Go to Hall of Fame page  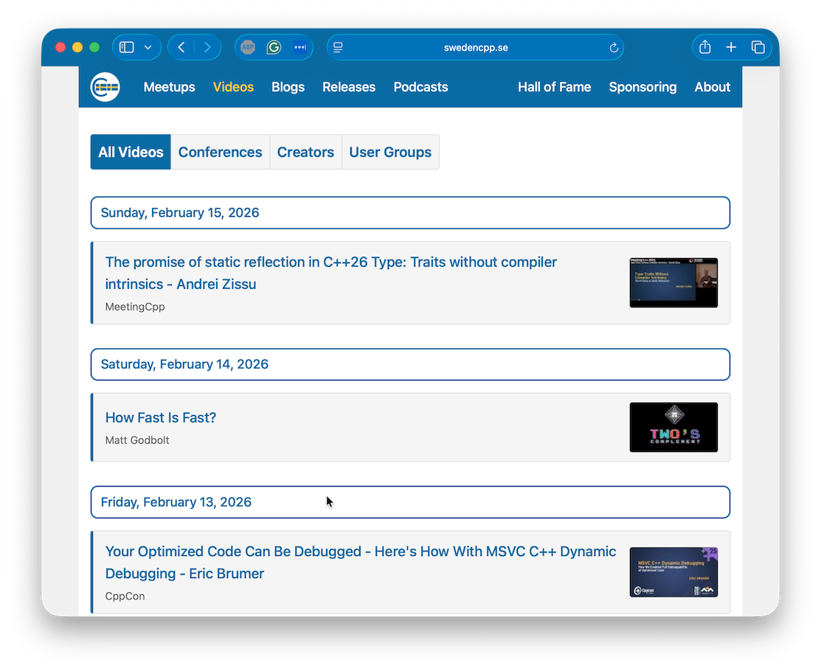tap(554, 87)
